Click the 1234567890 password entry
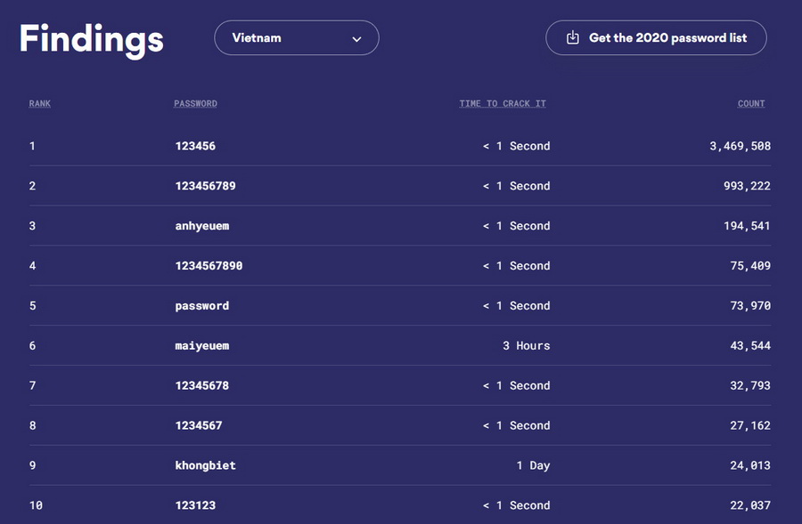The height and width of the screenshot is (524, 802). pos(209,266)
